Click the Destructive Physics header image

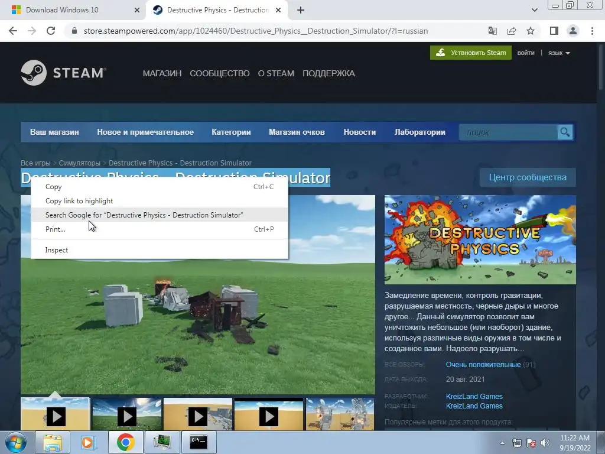point(480,240)
